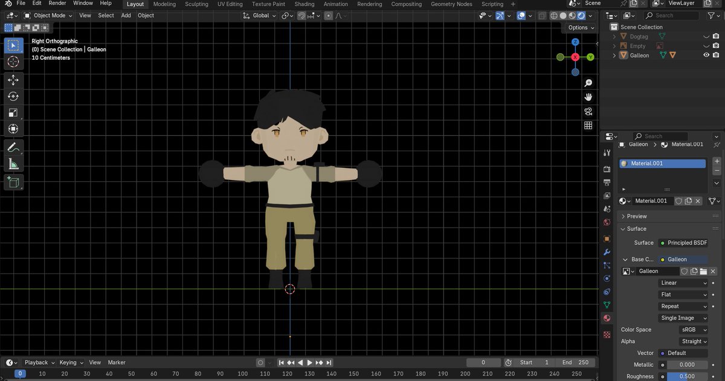Add a new material slot
Image resolution: width=725 pixels, height=381 pixels.
click(717, 162)
